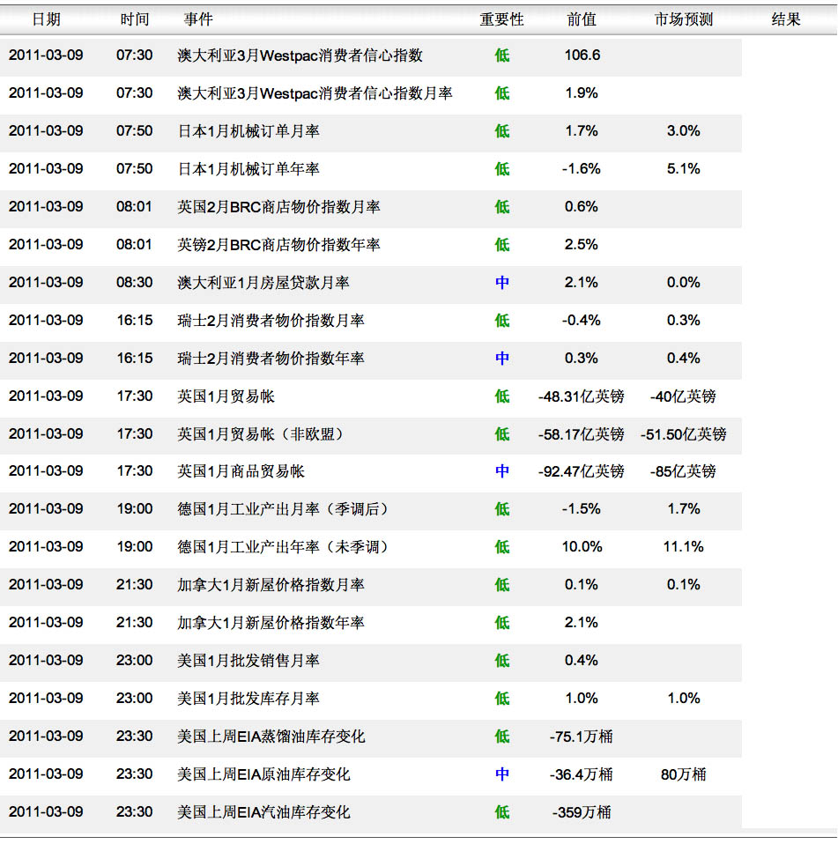The image size is (838, 844).
Task: Click previous value -359万桶
Action: (582, 811)
